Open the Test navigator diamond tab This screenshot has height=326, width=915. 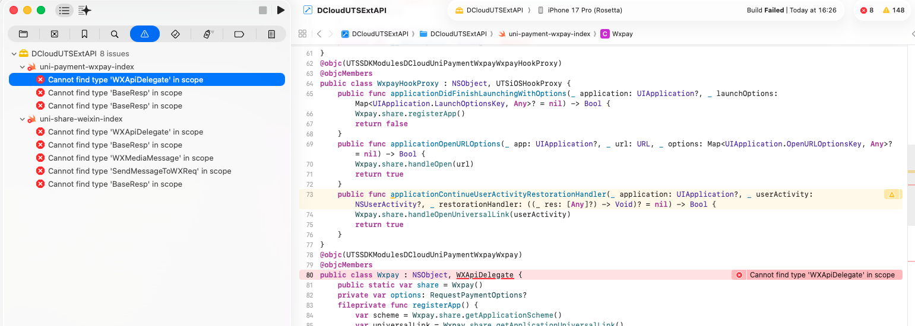point(175,34)
